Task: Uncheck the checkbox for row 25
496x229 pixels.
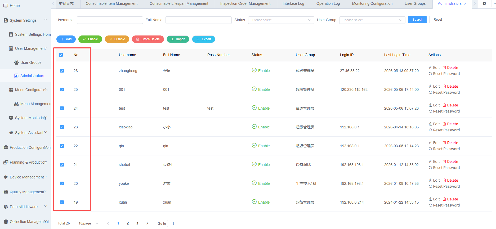Action: 62,89
